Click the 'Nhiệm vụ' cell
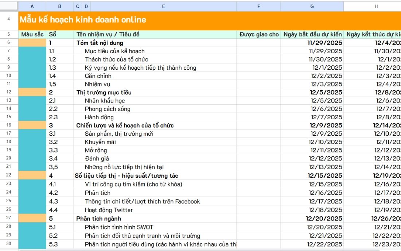This screenshot has width=401, height=251. click(x=97, y=84)
